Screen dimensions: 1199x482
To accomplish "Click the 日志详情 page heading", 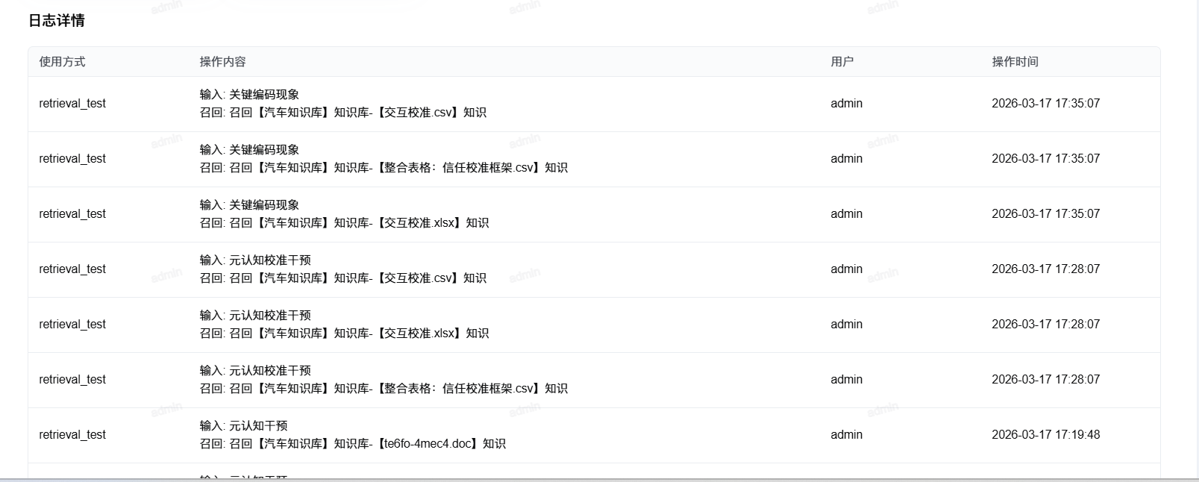I will [57, 21].
